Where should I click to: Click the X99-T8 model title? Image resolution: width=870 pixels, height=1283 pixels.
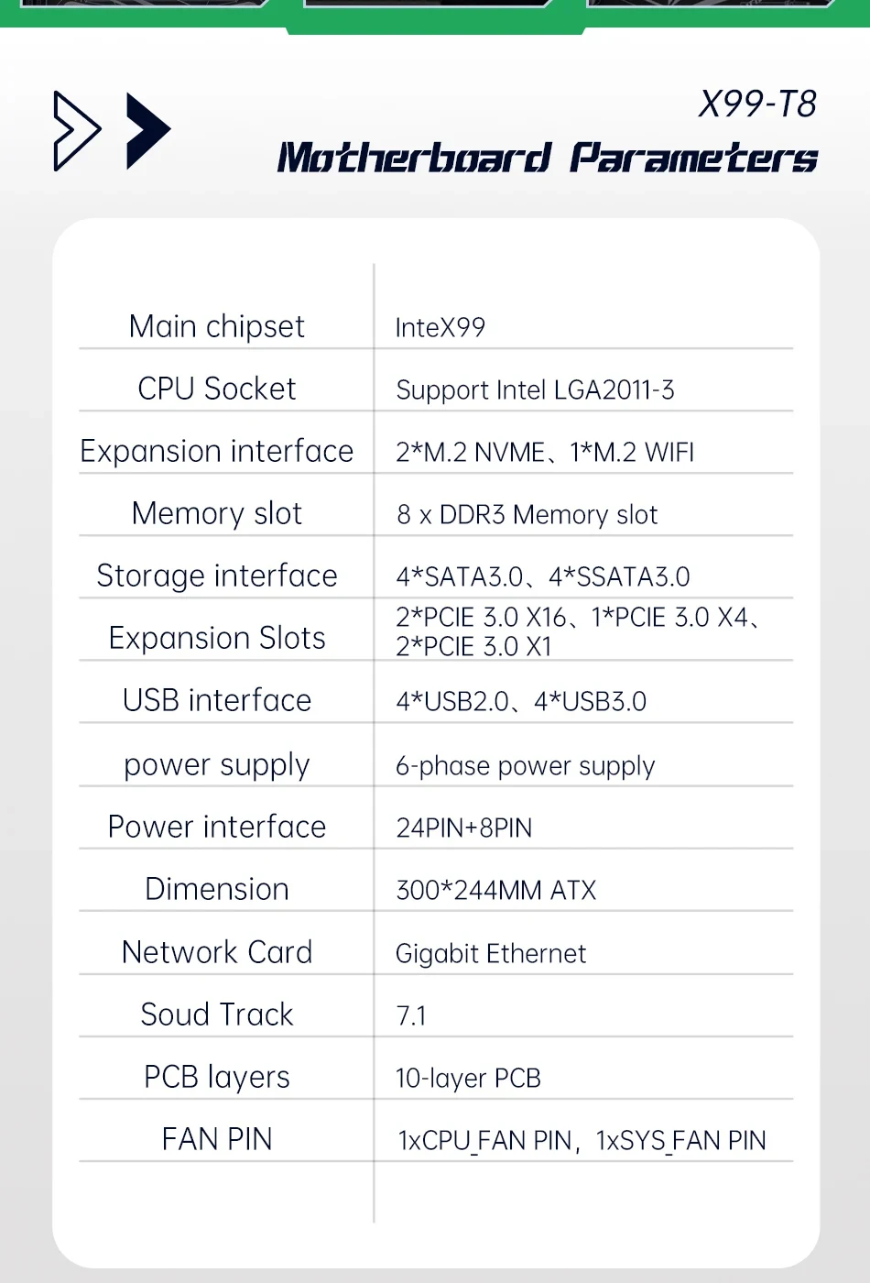tap(757, 104)
